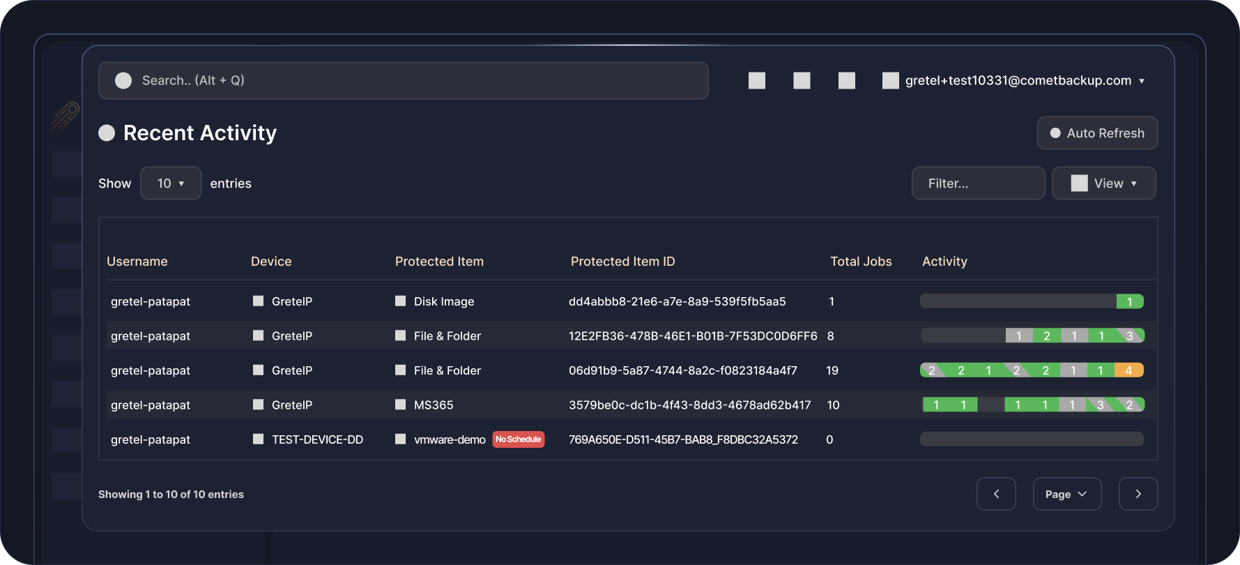Open the gretel+test10331 account menu
The width and height of the screenshot is (1240, 565).
[x=1025, y=81]
